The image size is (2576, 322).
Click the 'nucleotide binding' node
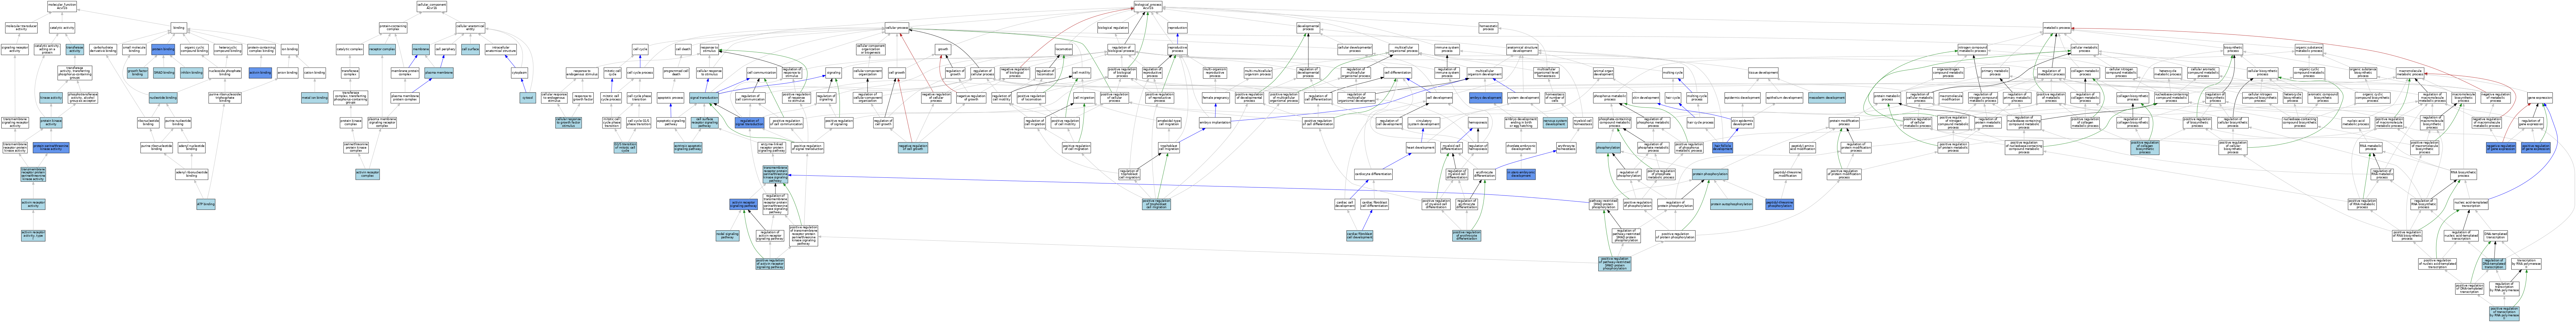(x=163, y=98)
